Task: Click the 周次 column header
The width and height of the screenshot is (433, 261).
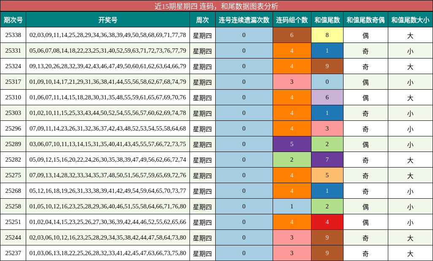Action: tap(202, 20)
